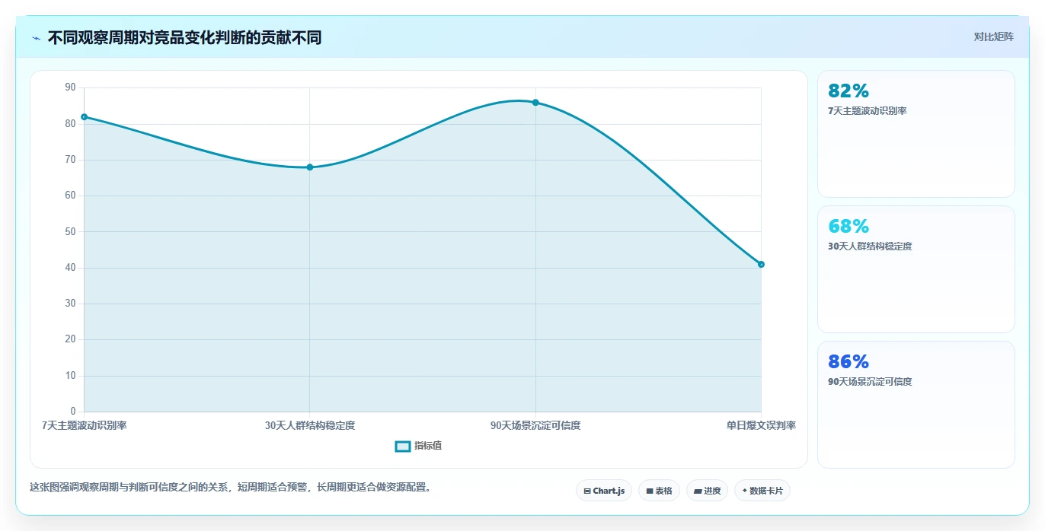Image resolution: width=1045 pixels, height=531 pixels.
Task: Click the lightning icon beside the title
Action: (36, 38)
